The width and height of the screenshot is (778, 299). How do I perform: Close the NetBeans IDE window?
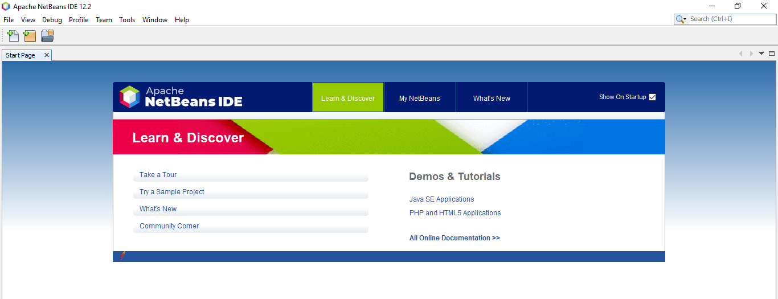click(x=764, y=6)
